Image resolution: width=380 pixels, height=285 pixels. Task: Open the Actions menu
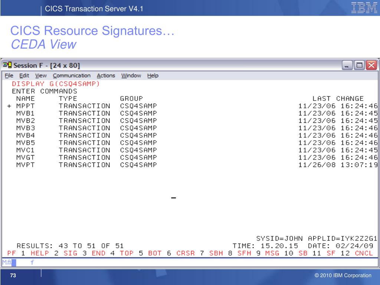click(106, 76)
